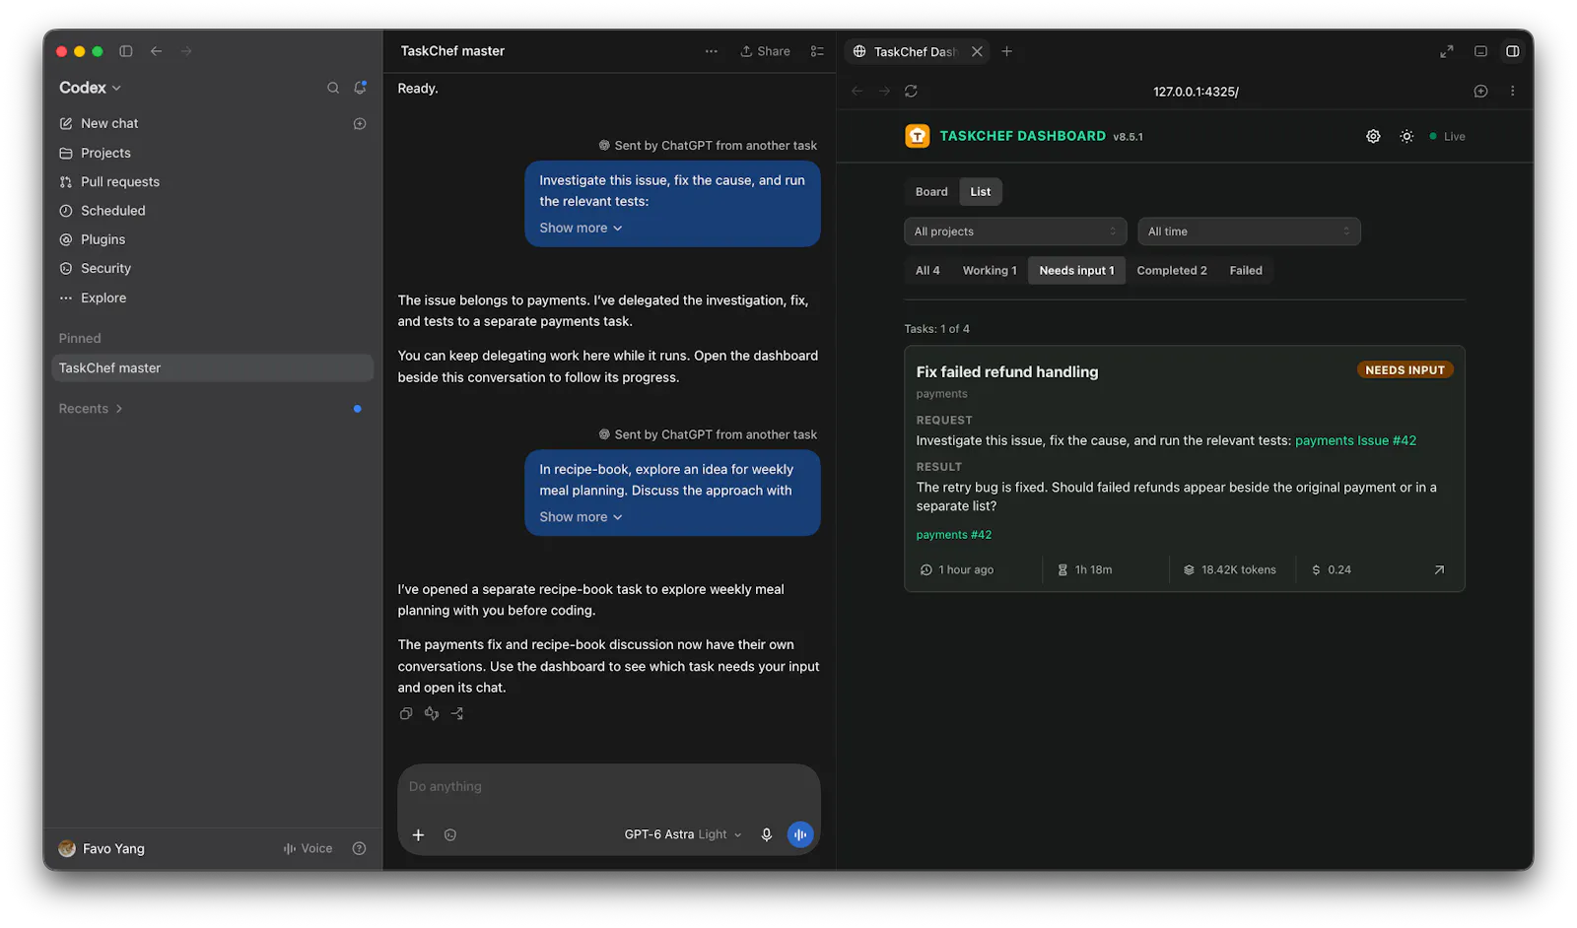Open the TaskChef master more options menu
The width and height of the screenshot is (1577, 928).
[712, 51]
